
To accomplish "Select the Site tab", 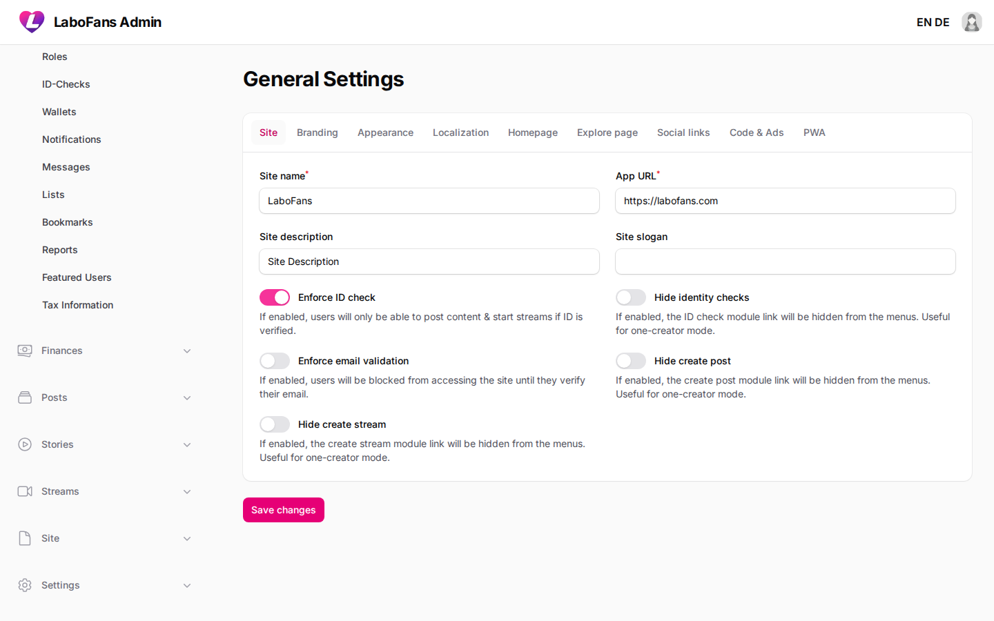I will point(269,132).
